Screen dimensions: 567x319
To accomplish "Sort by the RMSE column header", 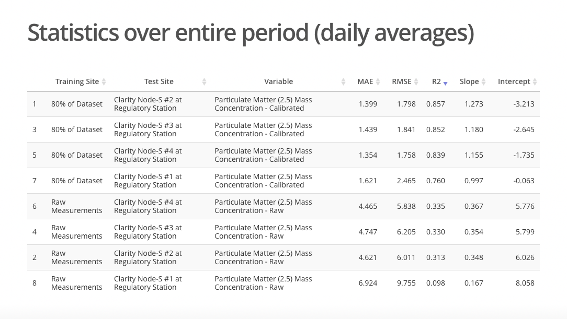I will (x=401, y=81).
